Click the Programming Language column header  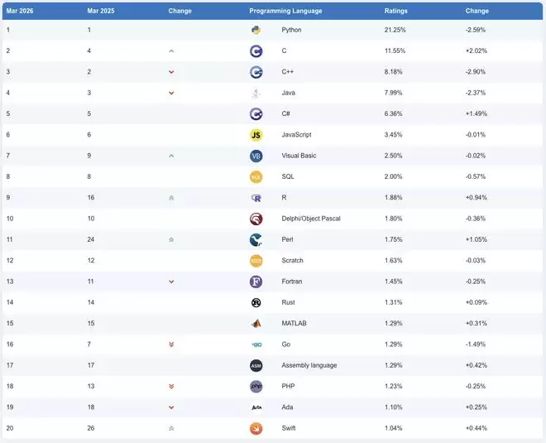click(285, 11)
